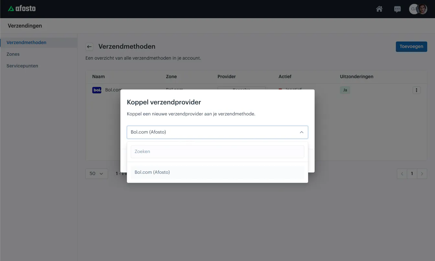
Task: Select Bol.com (Afosto) option in list
Action: [x=217, y=172]
